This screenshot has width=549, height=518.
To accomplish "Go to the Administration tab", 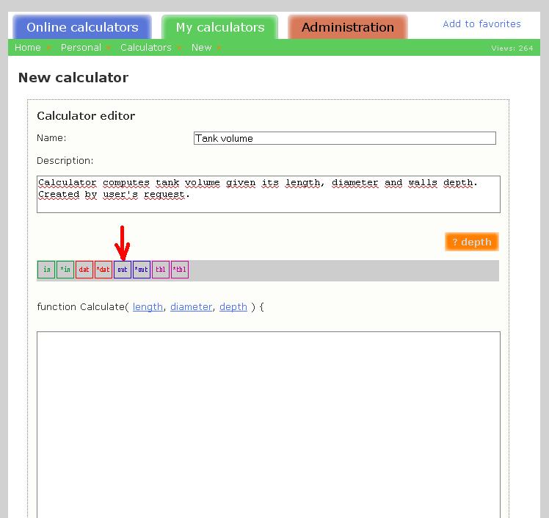I will (x=348, y=27).
